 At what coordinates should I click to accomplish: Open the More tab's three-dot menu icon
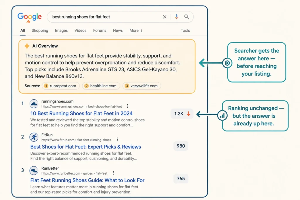click(x=142, y=30)
